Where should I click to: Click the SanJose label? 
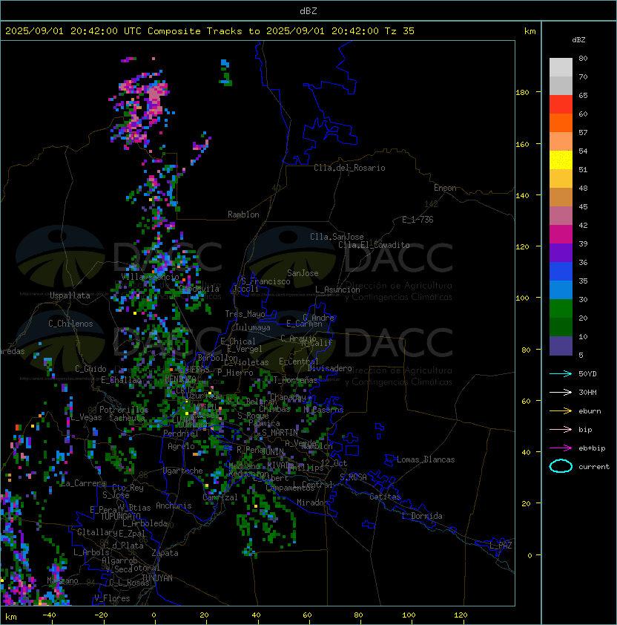pyautogui.click(x=303, y=273)
